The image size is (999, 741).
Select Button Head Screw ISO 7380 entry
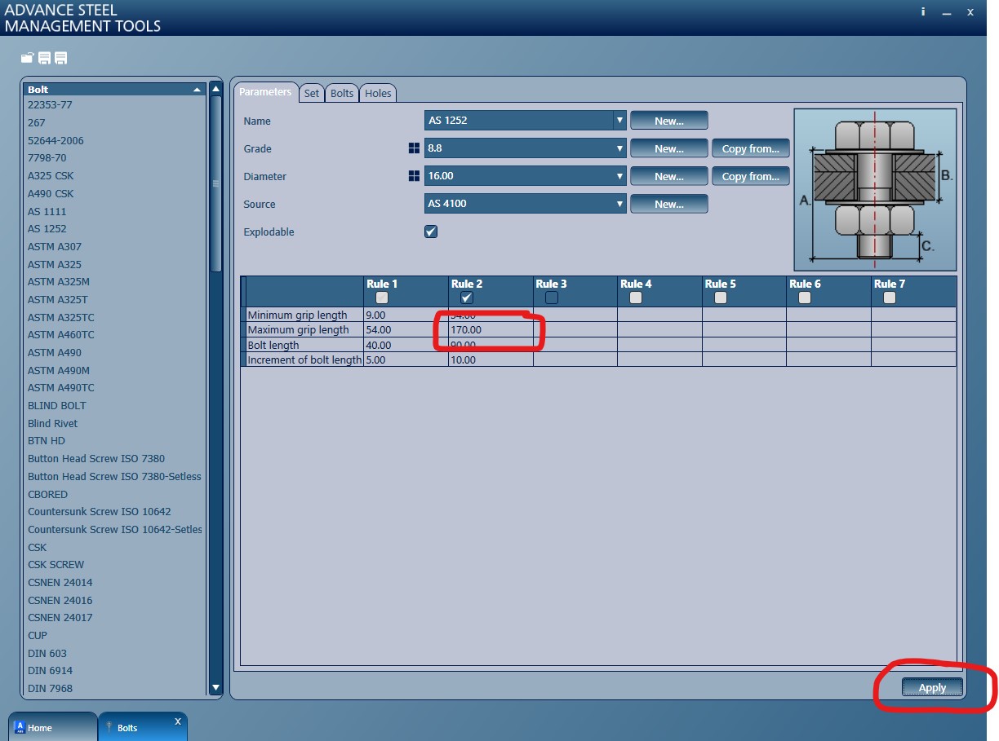[96, 458]
